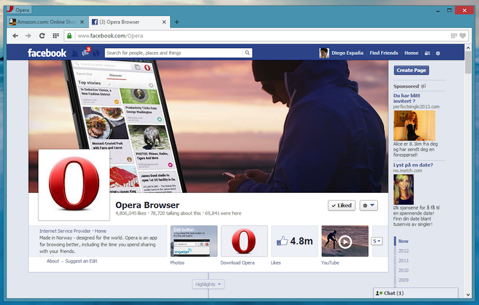Click the Facebook search magnifier button
The image size is (479, 305).
(x=247, y=53)
